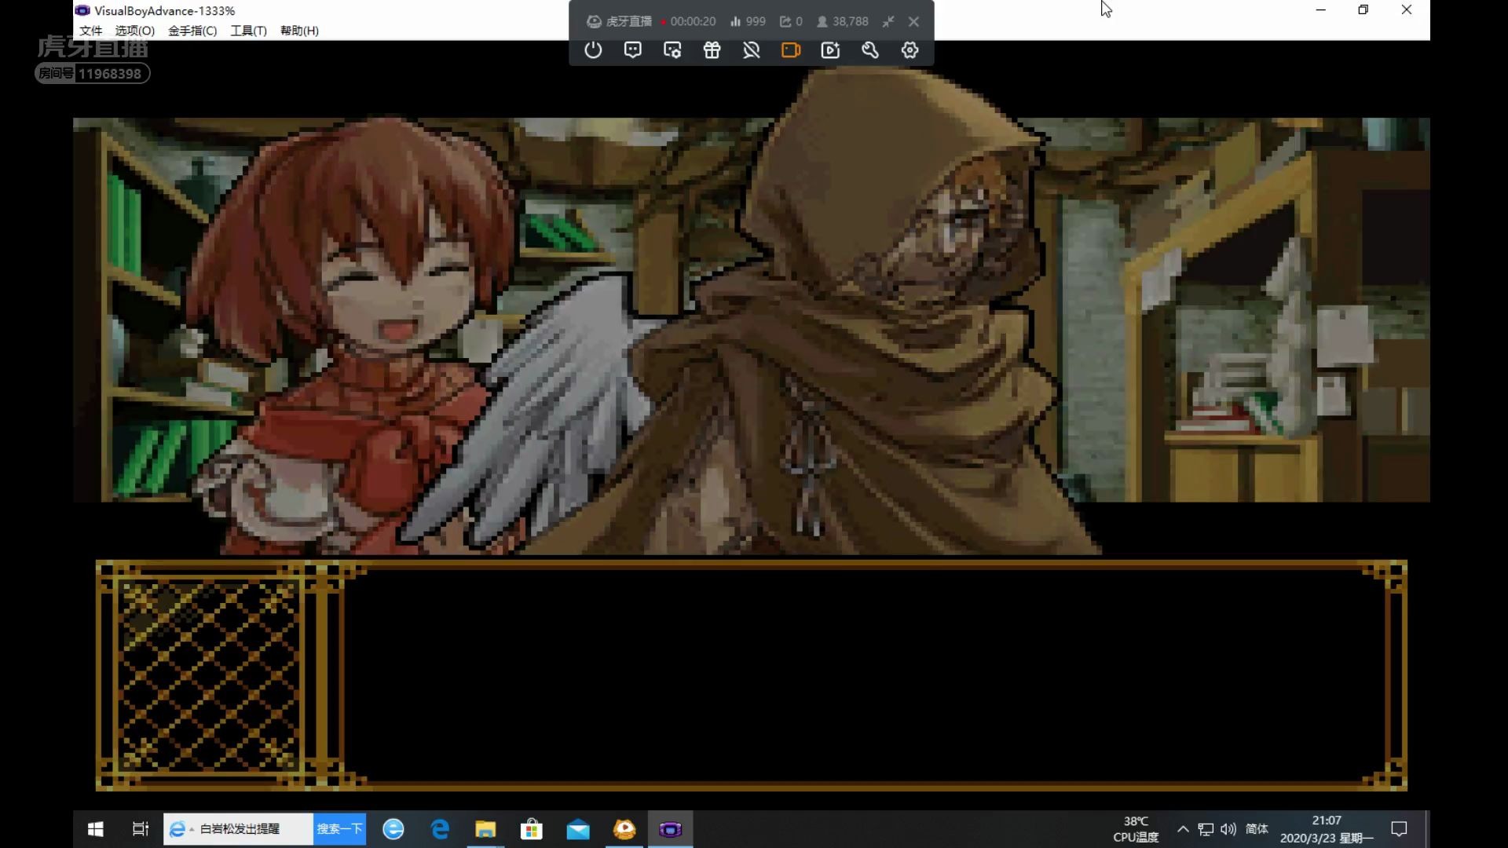Open the notification center icon

1399,829
